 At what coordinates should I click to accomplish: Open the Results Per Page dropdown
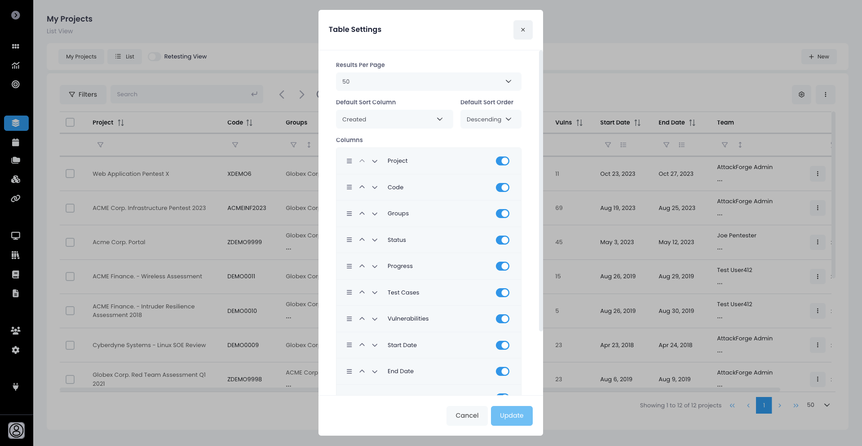tap(428, 81)
